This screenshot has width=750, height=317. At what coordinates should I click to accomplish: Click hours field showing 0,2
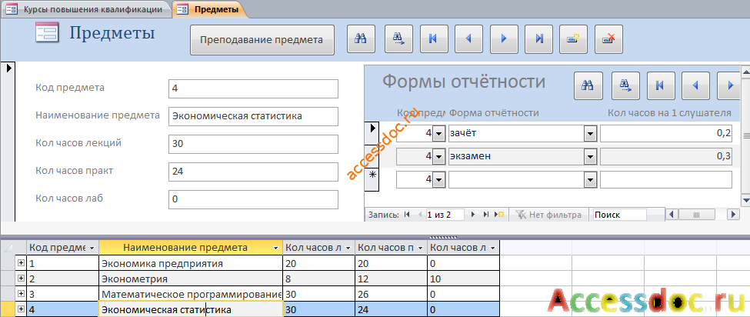pos(666,134)
